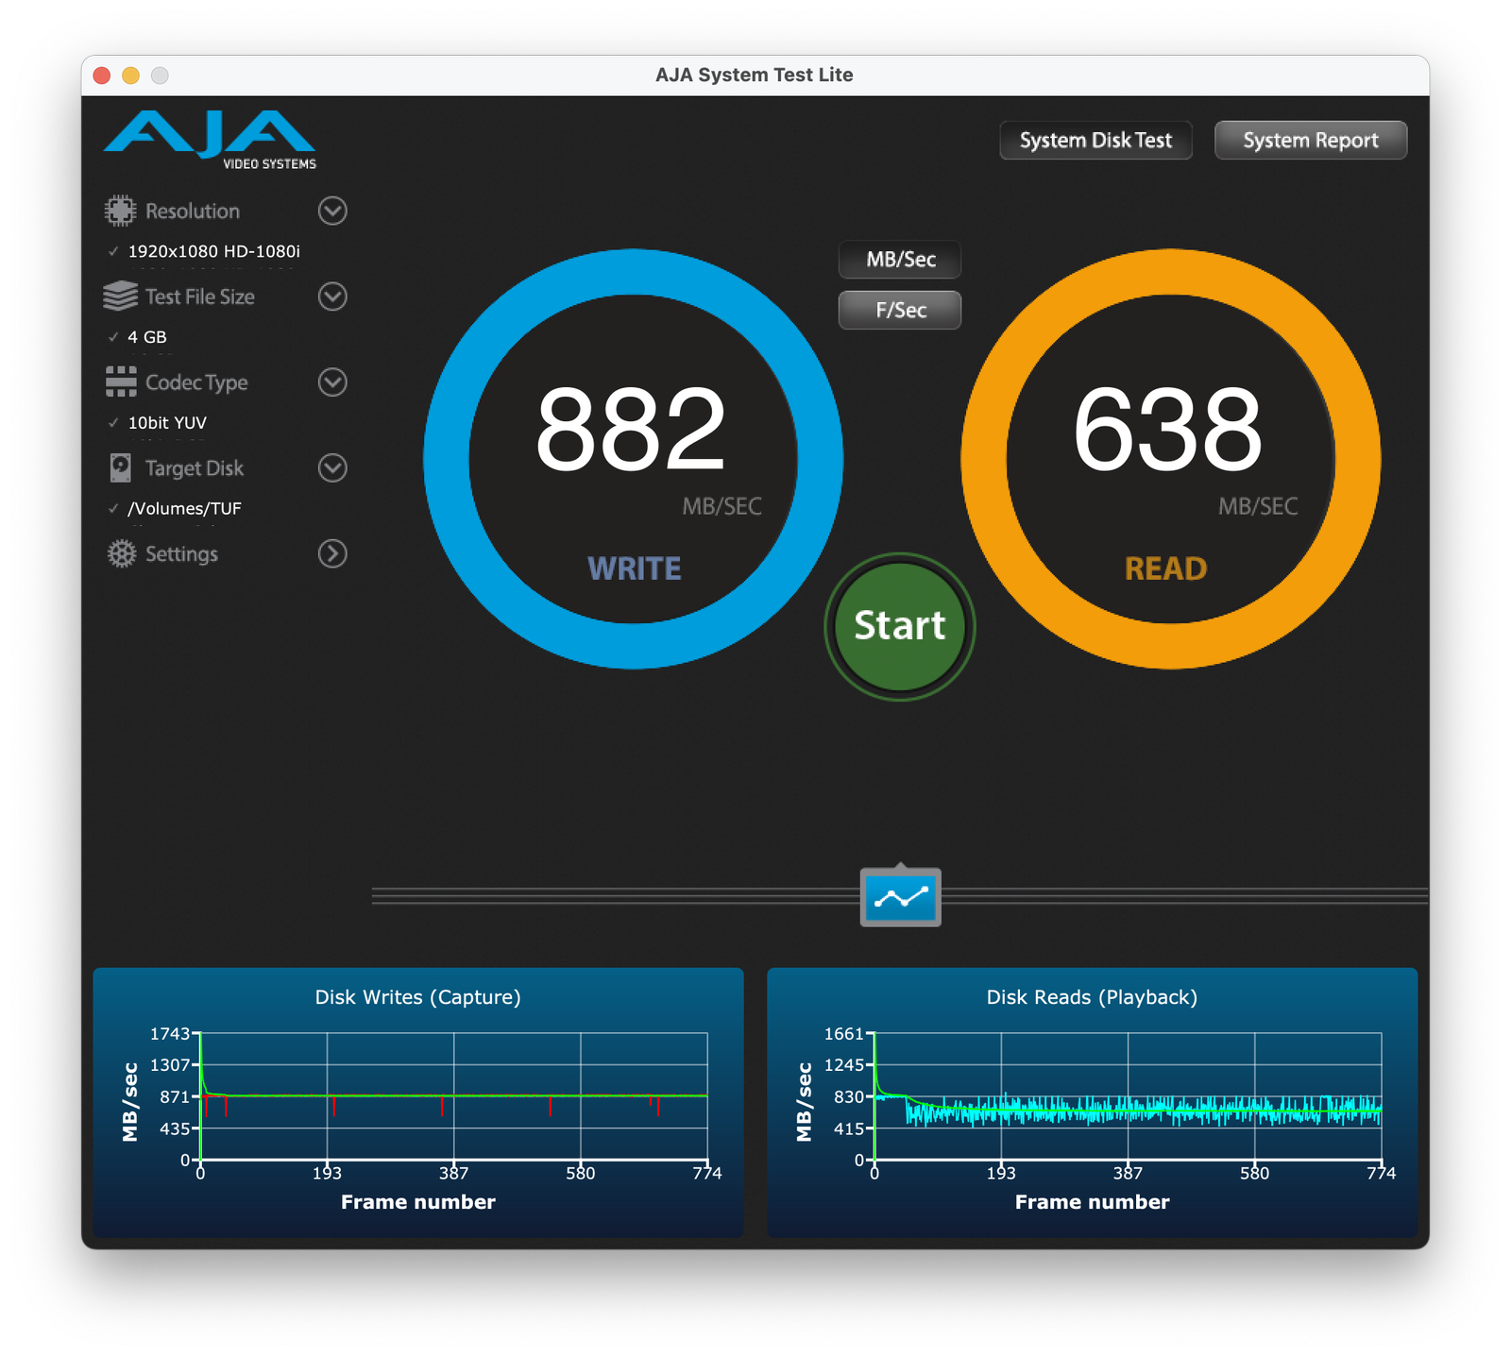Click the Codec Type film icon
Image resolution: width=1511 pixels, height=1357 pixels.
tap(121, 382)
